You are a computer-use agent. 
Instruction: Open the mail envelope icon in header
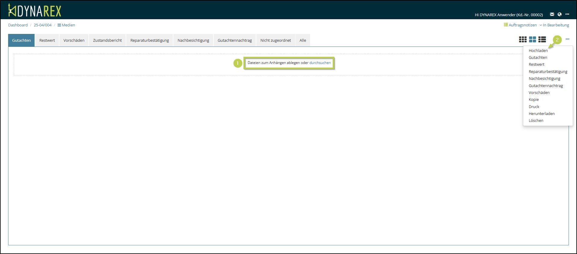click(552, 14)
